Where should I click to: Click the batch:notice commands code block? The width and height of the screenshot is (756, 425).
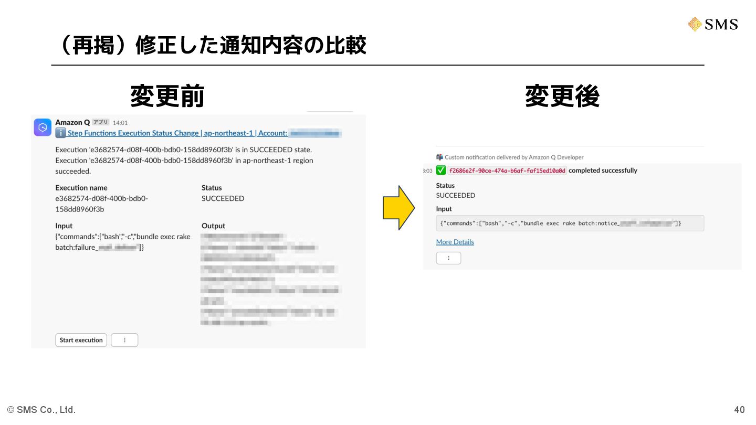570,223
